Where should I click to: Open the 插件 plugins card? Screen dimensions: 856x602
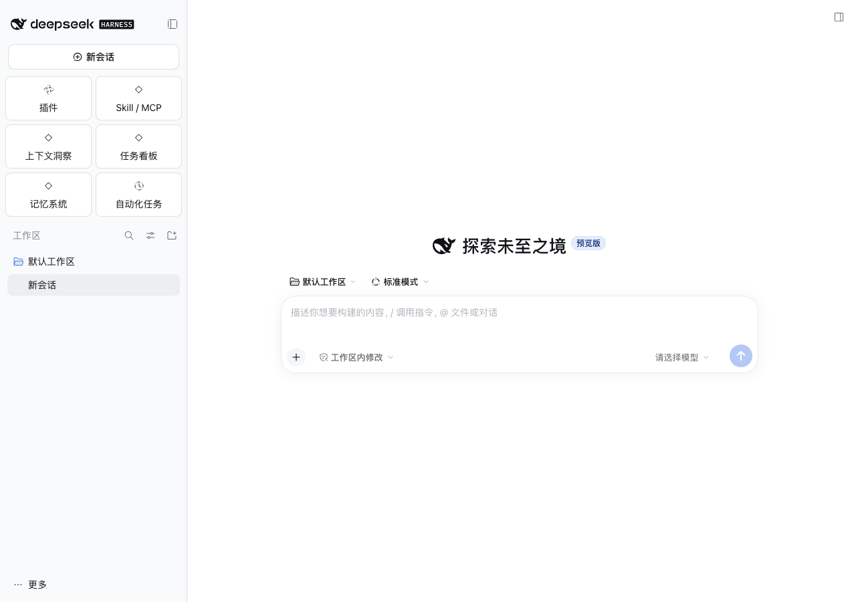(x=48, y=98)
